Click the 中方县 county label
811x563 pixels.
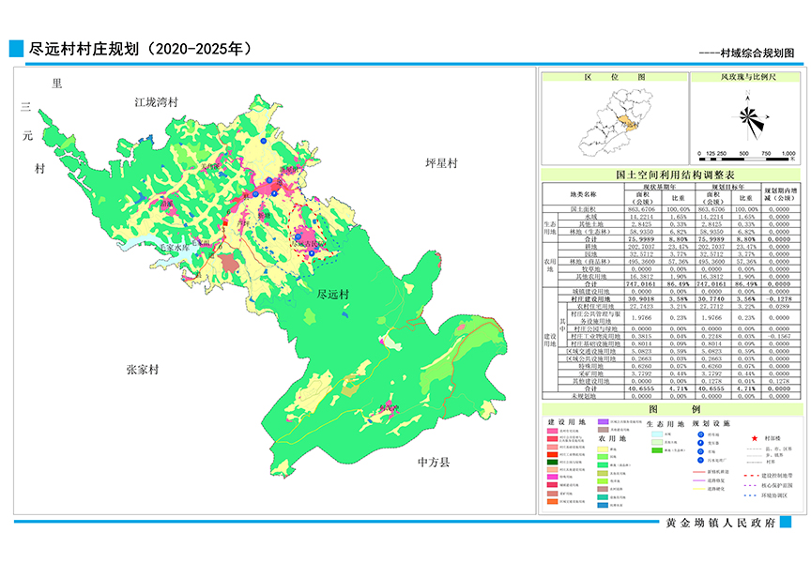point(435,463)
